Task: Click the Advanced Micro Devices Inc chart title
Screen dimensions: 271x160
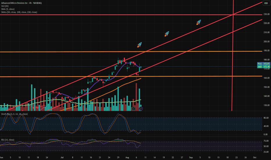Action: point(22,3)
